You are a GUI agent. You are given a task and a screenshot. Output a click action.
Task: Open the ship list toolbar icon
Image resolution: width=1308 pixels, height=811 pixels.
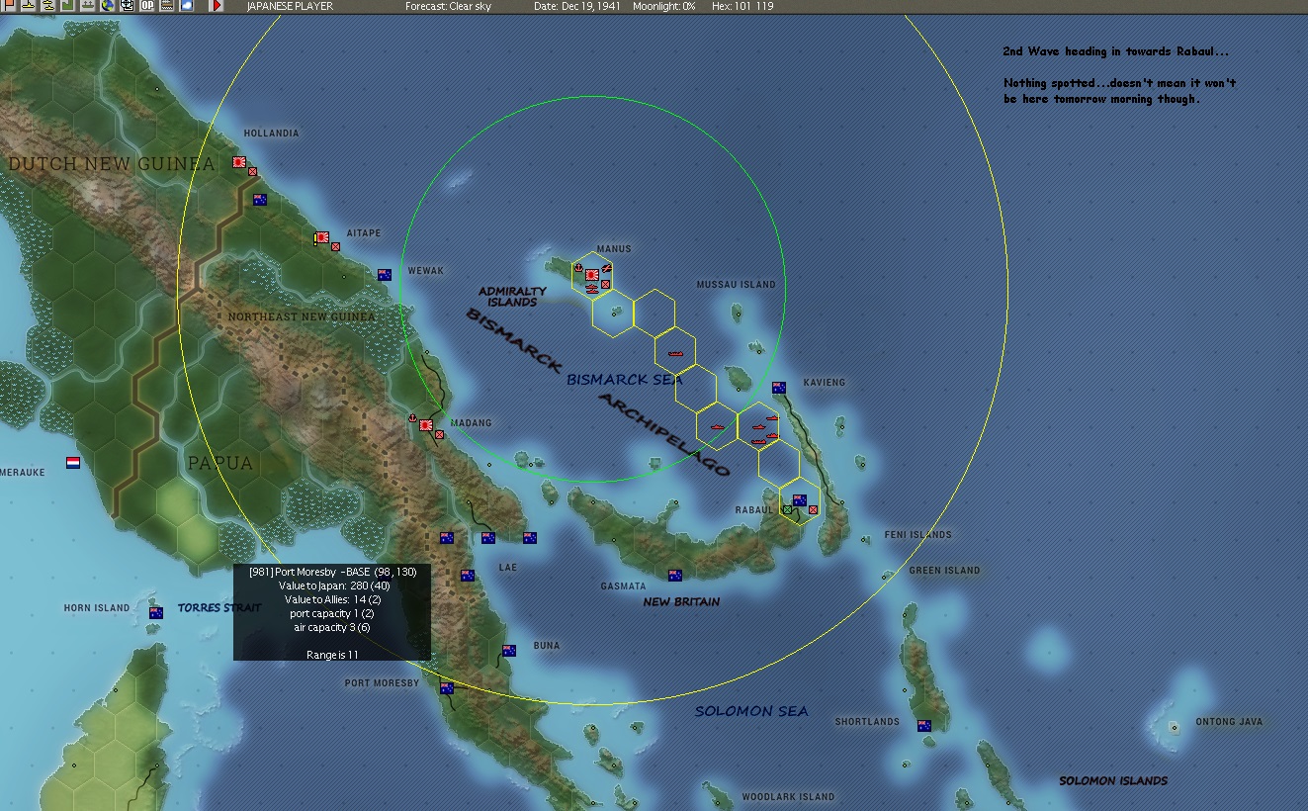87,6
